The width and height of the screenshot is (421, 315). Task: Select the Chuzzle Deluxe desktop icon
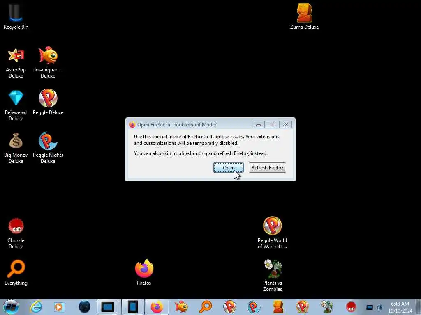(16, 233)
